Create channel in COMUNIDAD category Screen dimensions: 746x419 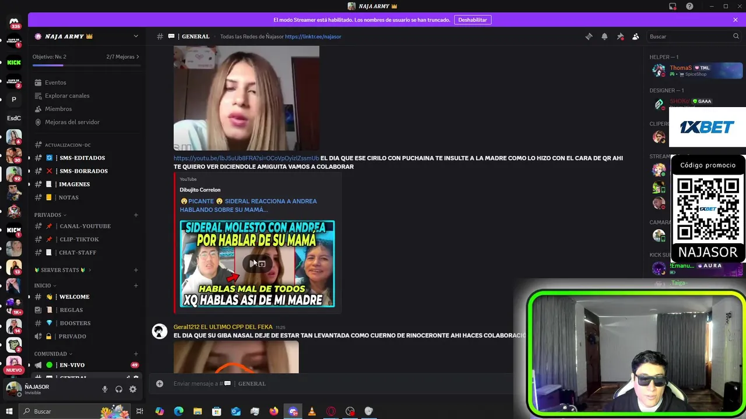[136, 354]
